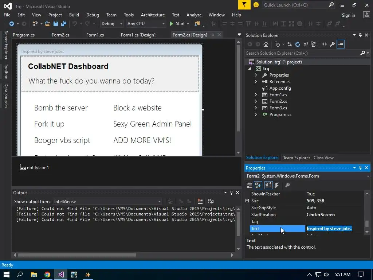Toggle Preview Selected Items in Solution Explorer

pos(341,44)
